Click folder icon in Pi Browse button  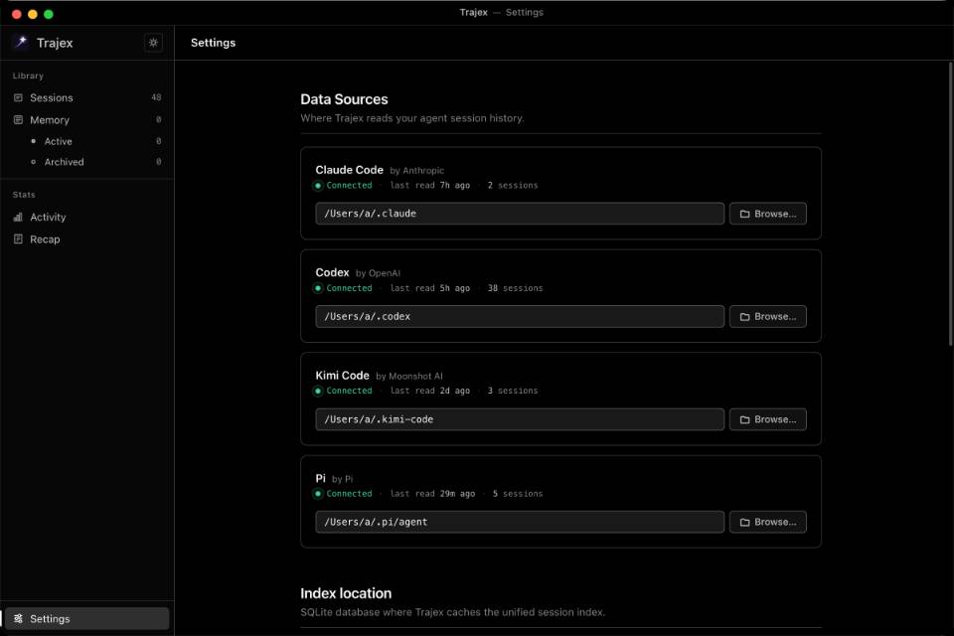pyautogui.click(x=744, y=522)
